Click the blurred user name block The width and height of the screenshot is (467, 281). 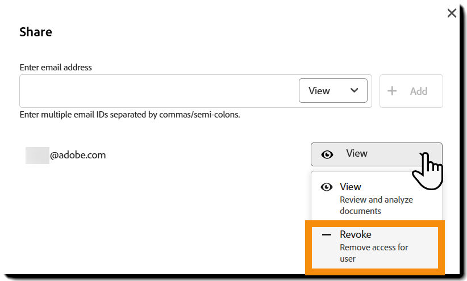click(37, 155)
